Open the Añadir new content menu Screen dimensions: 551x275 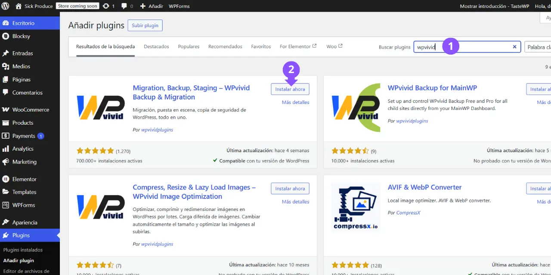click(152, 6)
